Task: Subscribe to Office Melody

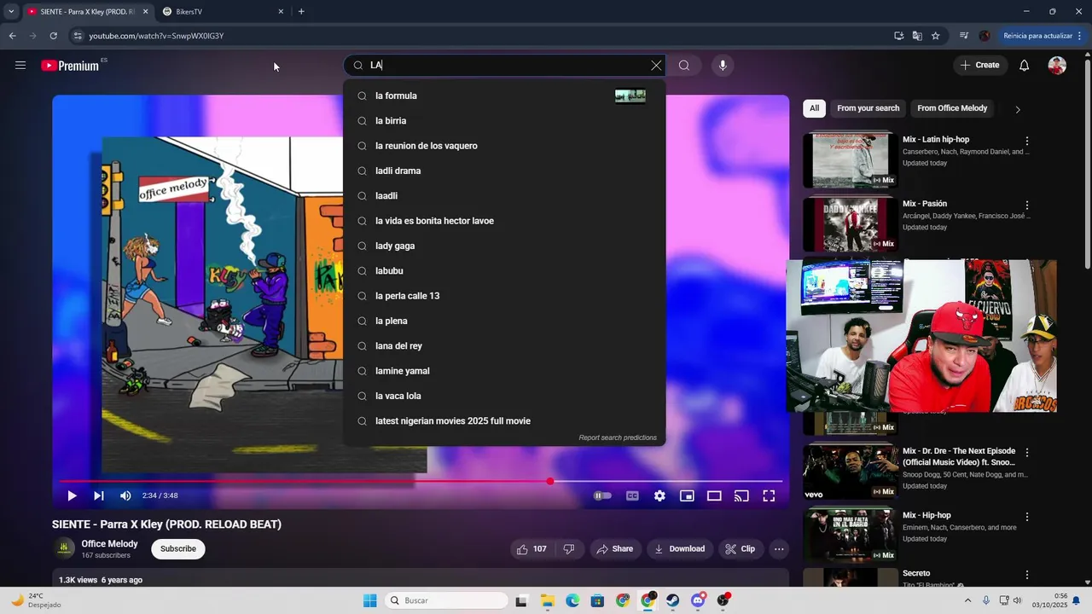Action: coord(178,549)
